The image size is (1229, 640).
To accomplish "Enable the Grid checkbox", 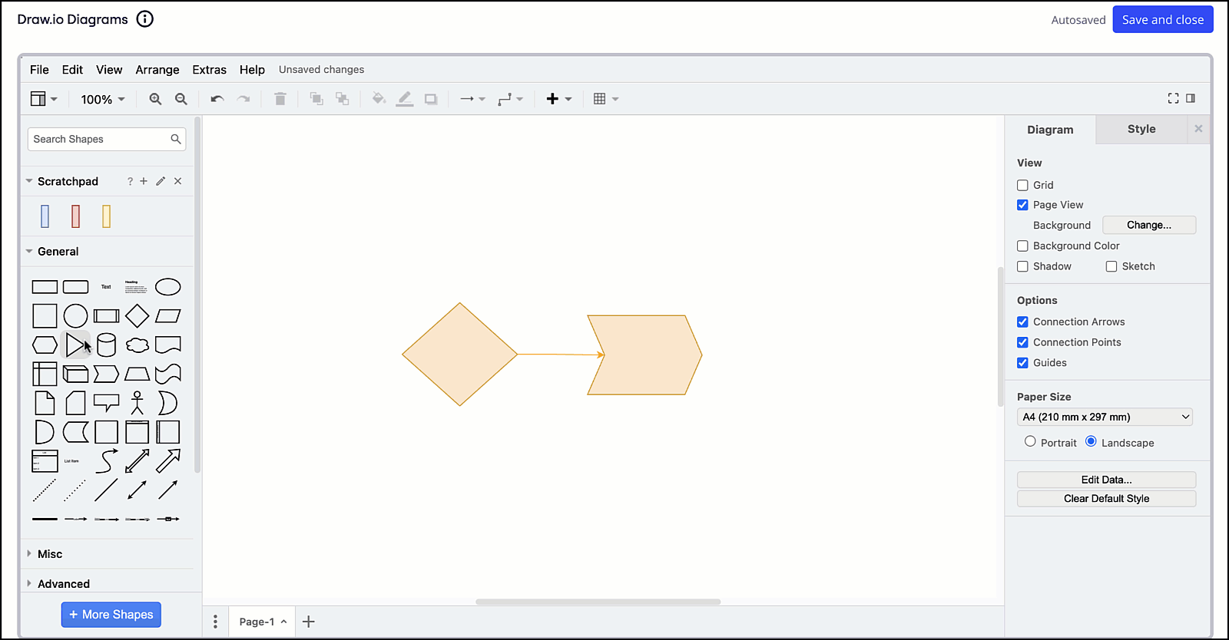I will pos(1022,185).
